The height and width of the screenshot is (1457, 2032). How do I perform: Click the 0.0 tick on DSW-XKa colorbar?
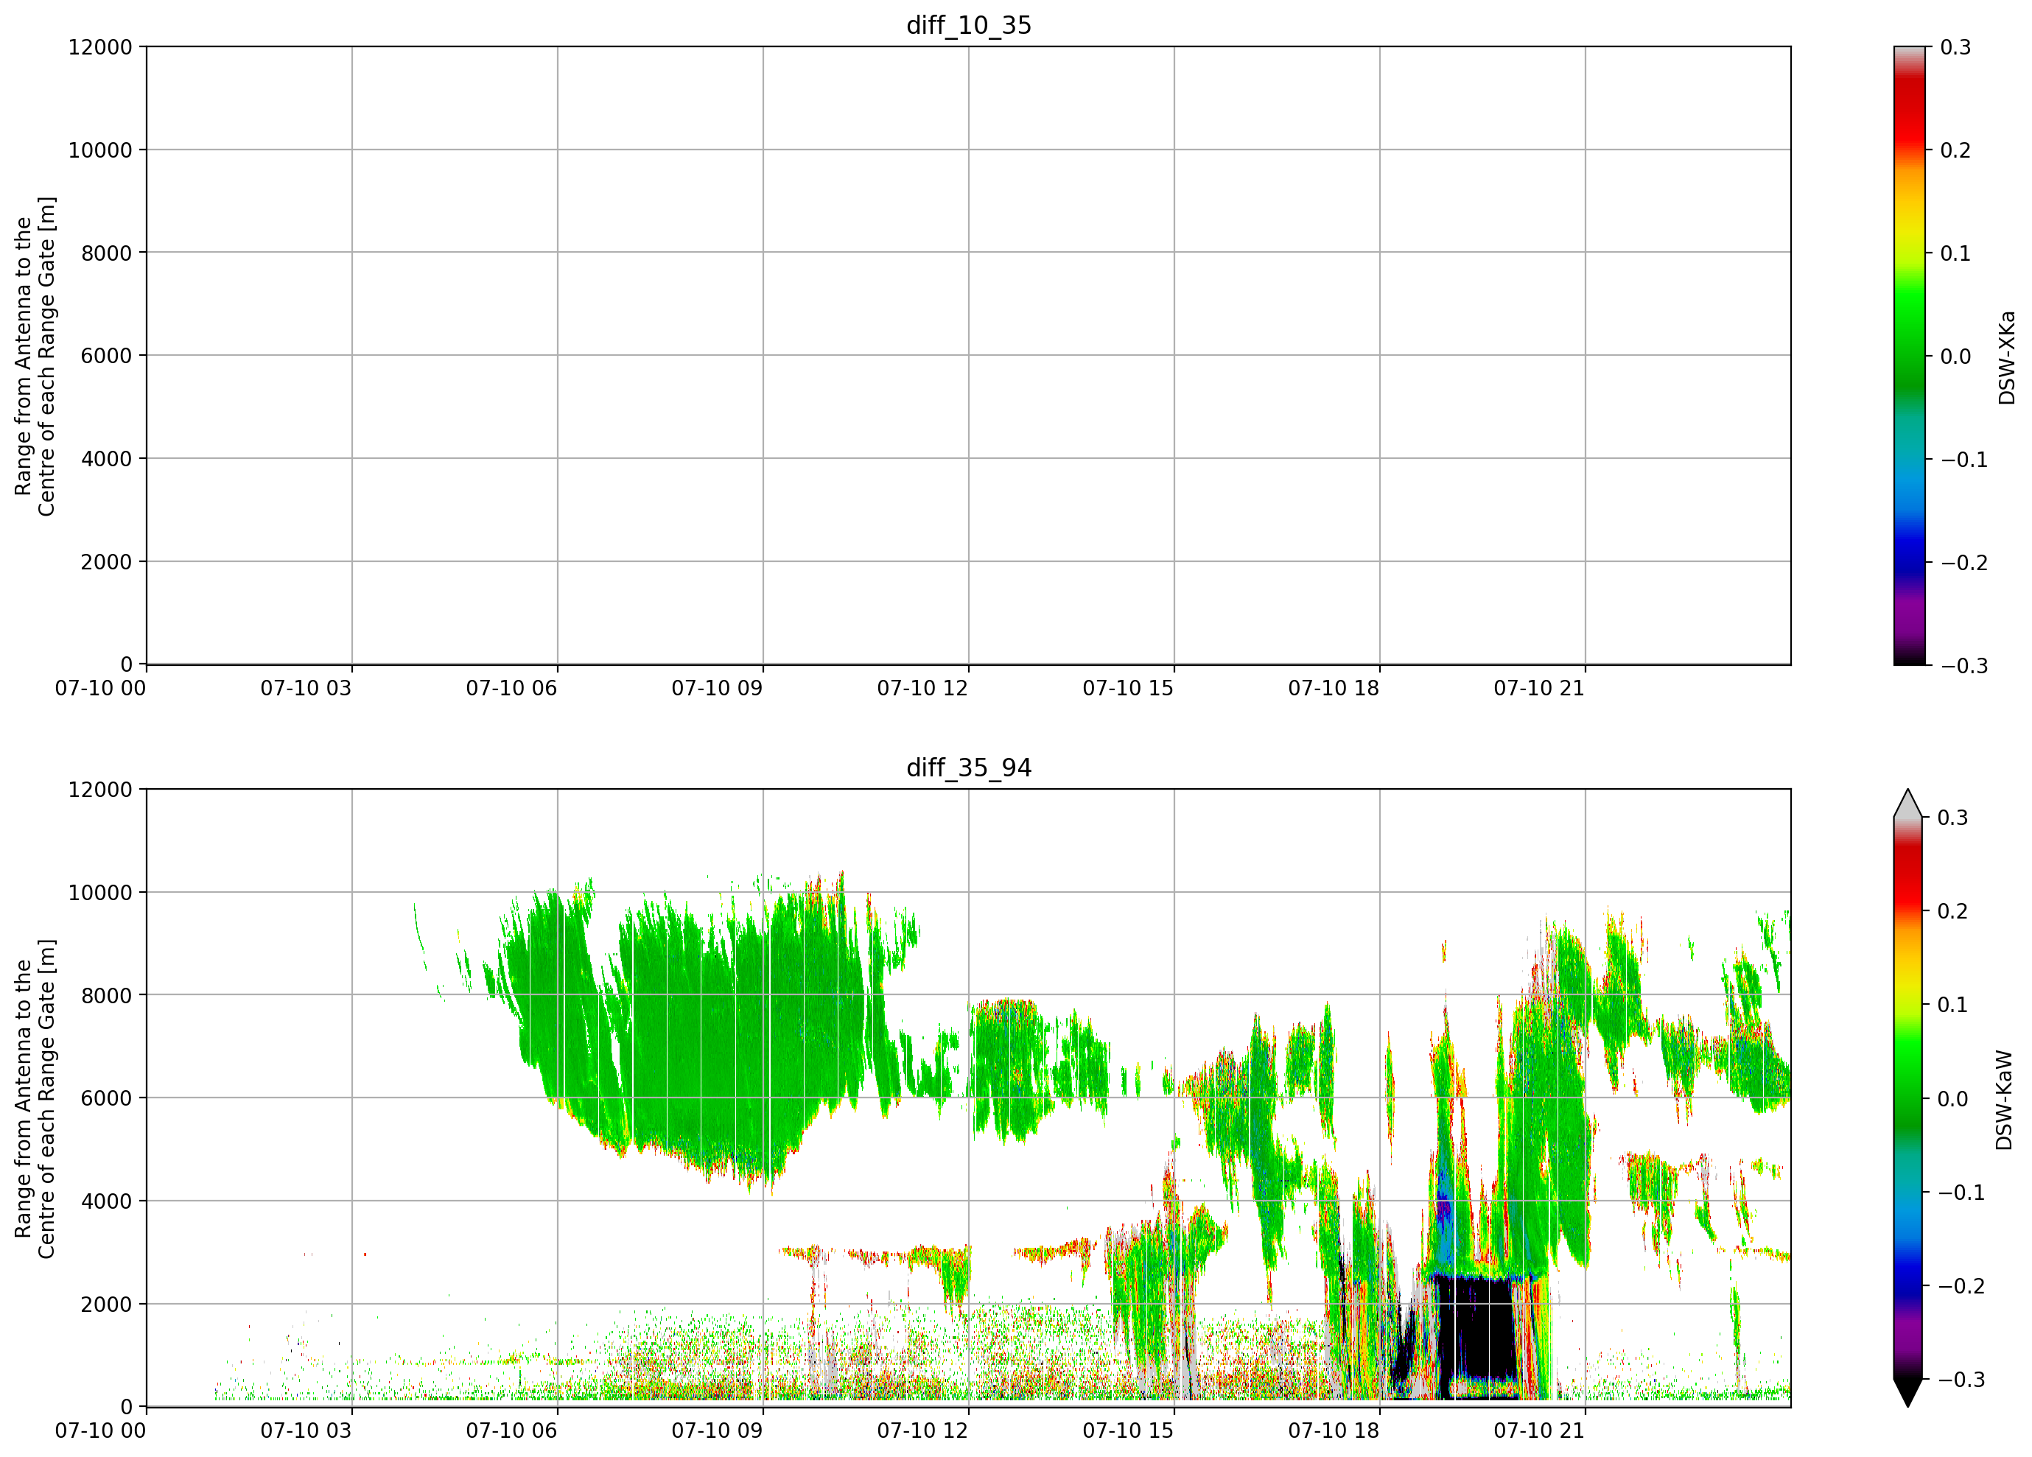click(1955, 356)
